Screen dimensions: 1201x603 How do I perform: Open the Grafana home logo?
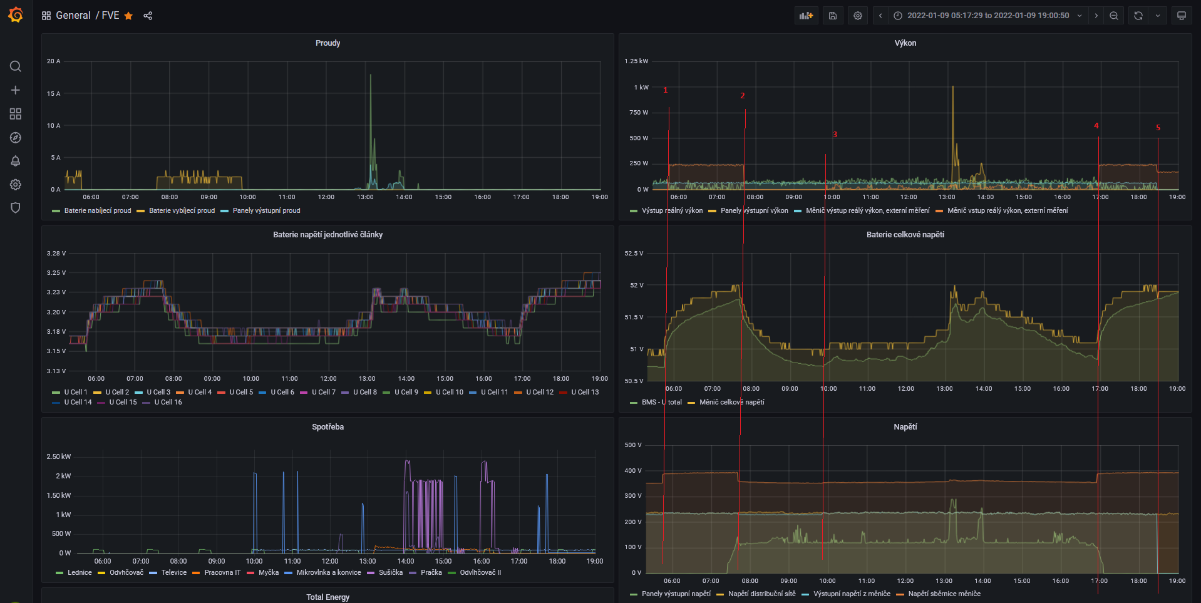pos(16,15)
